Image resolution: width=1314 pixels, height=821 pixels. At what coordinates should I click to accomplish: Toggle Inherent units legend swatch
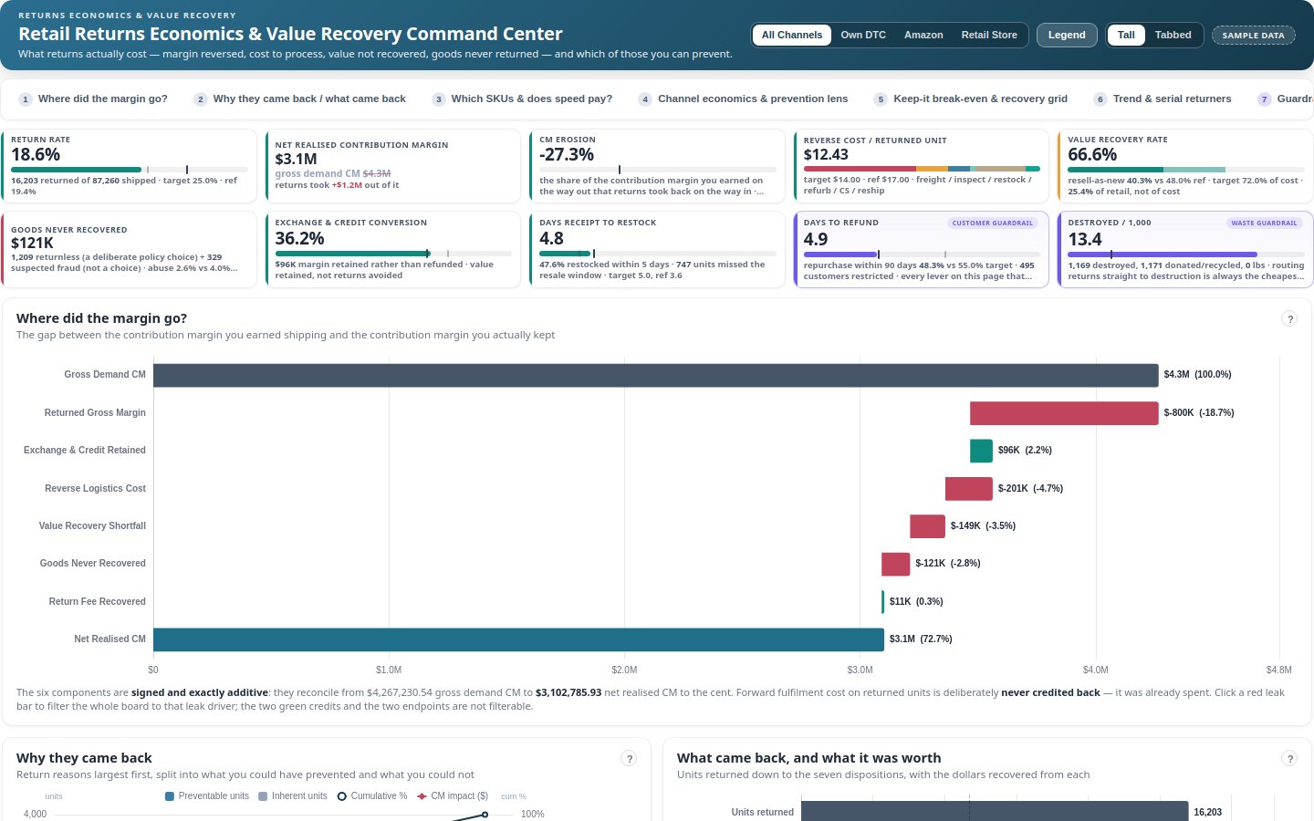(263, 796)
